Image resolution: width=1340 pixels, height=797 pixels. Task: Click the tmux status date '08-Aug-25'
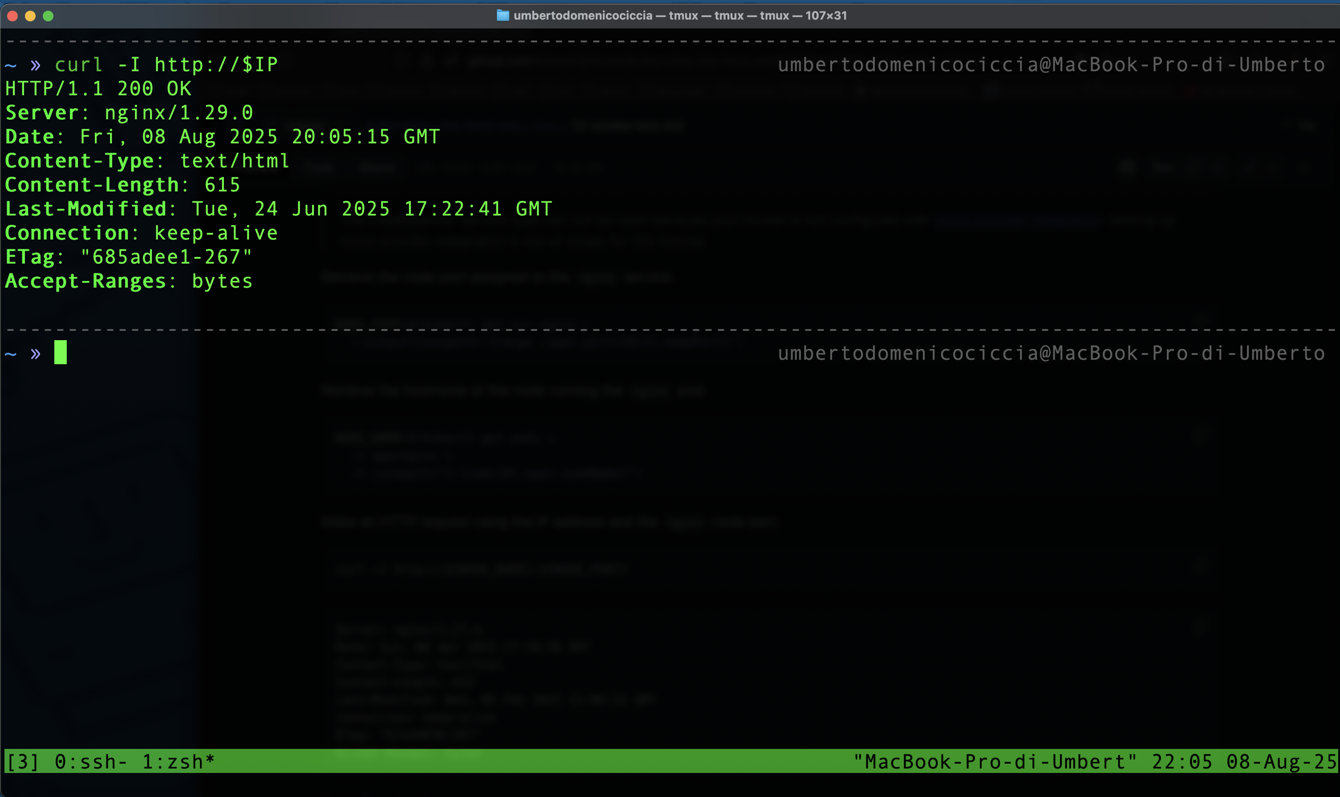(1282, 761)
